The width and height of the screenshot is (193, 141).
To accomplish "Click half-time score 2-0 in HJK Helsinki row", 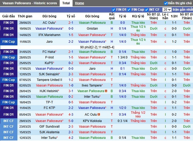I will (174, 91).
